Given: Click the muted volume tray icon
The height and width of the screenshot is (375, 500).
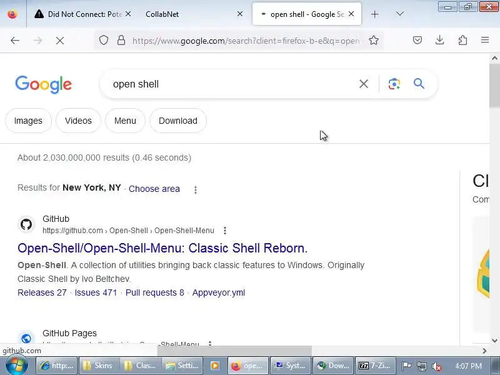Looking at the screenshot, I should click(436, 366).
